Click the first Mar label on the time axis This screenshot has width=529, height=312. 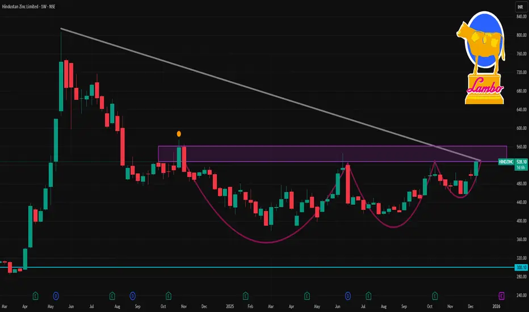coord(5,306)
